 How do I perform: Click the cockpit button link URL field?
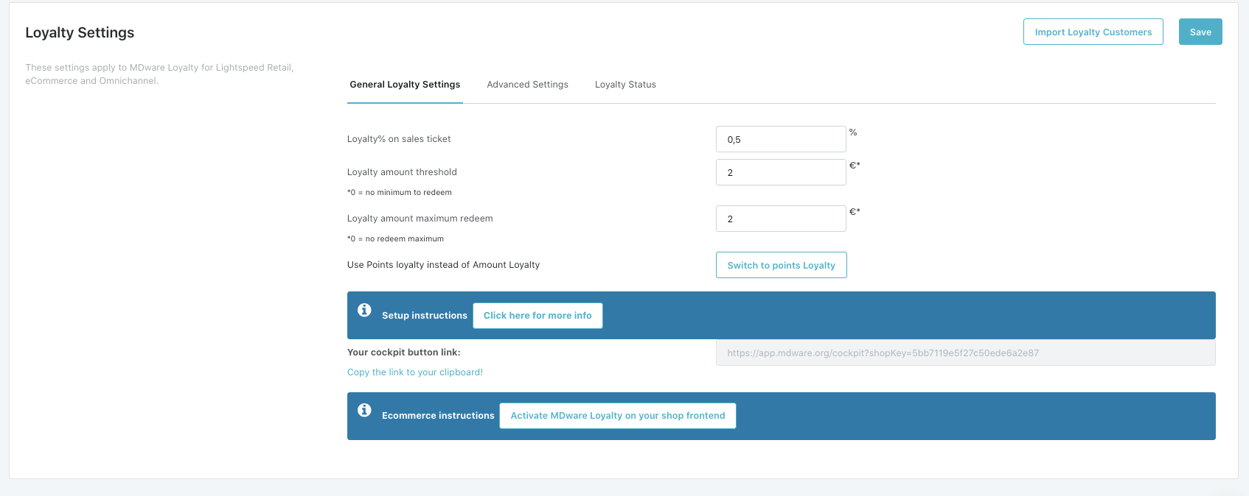(x=965, y=352)
